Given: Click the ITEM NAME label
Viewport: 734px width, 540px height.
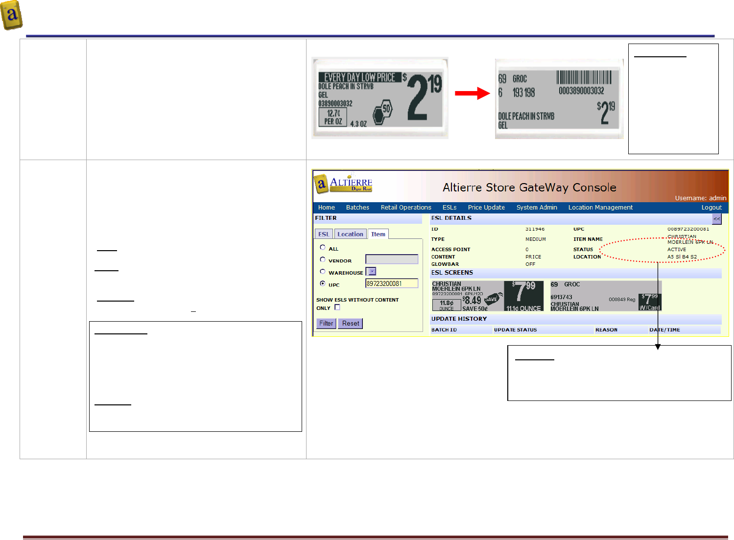Looking at the screenshot, I should (588, 239).
